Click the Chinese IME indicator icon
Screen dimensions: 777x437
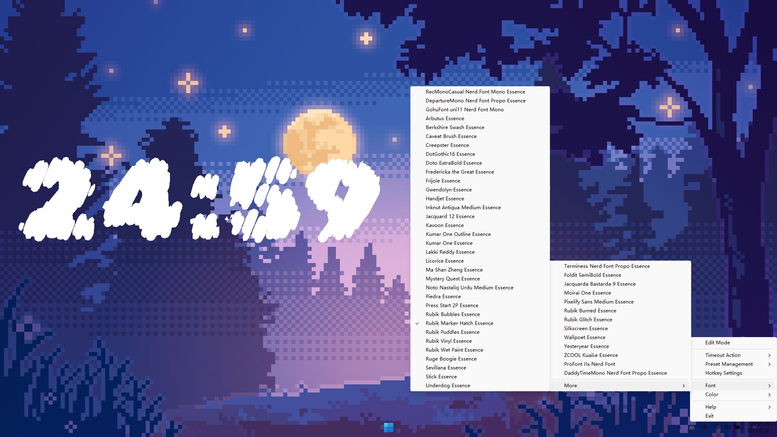pyautogui.click(x=705, y=427)
